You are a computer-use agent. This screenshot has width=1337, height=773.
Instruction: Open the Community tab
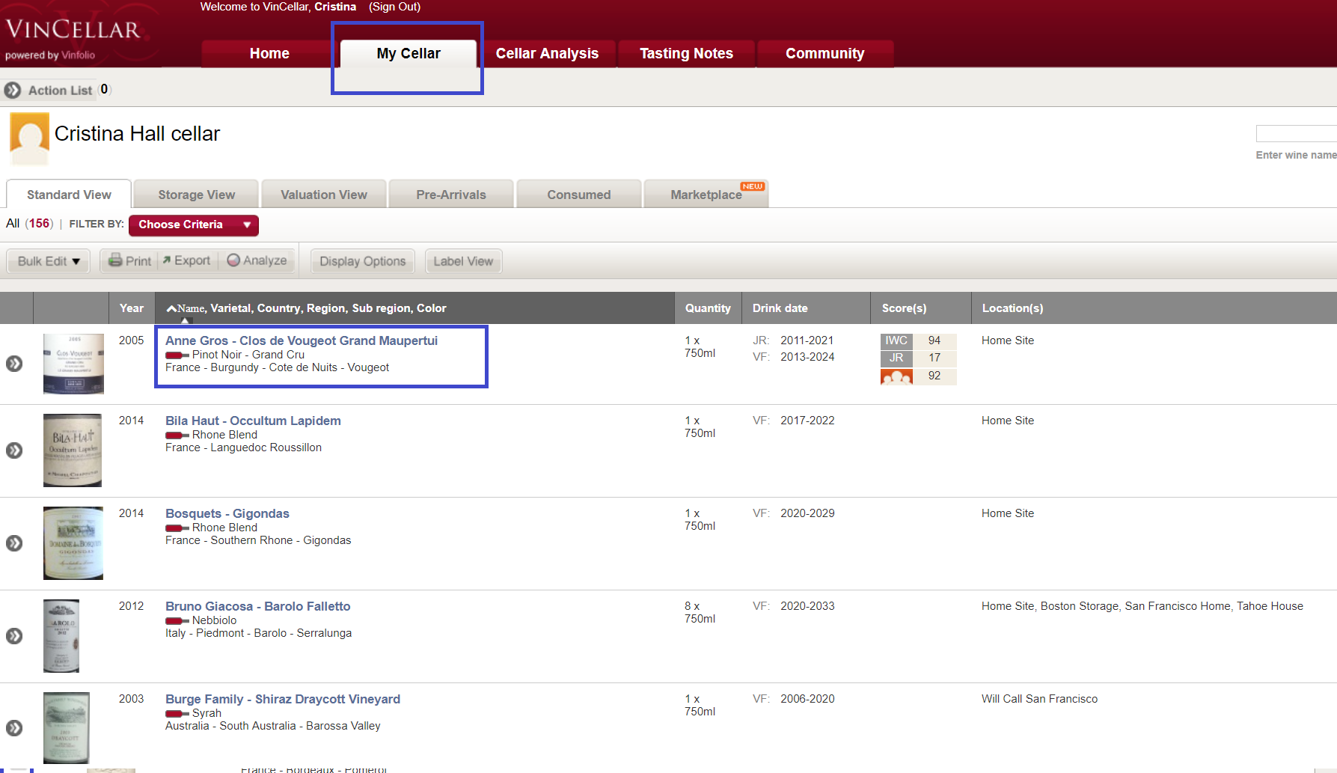825,53
